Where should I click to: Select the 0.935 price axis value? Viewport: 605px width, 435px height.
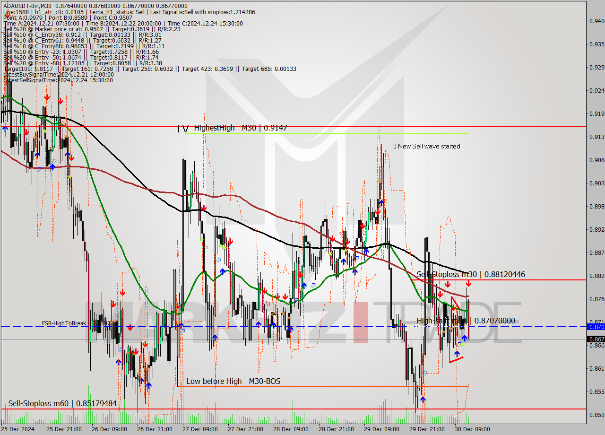click(x=596, y=44)
